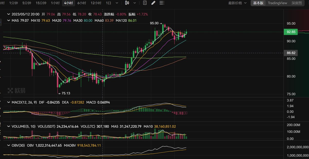Image resolution: width=309 pixels, height=159 pixels.
Task: Switch to the 1小时 interval
Action: point(55,3)
